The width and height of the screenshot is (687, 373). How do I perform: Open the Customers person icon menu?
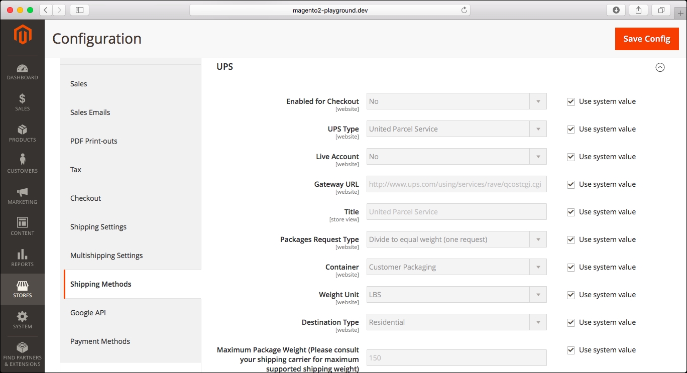click(x=22, y=165)
